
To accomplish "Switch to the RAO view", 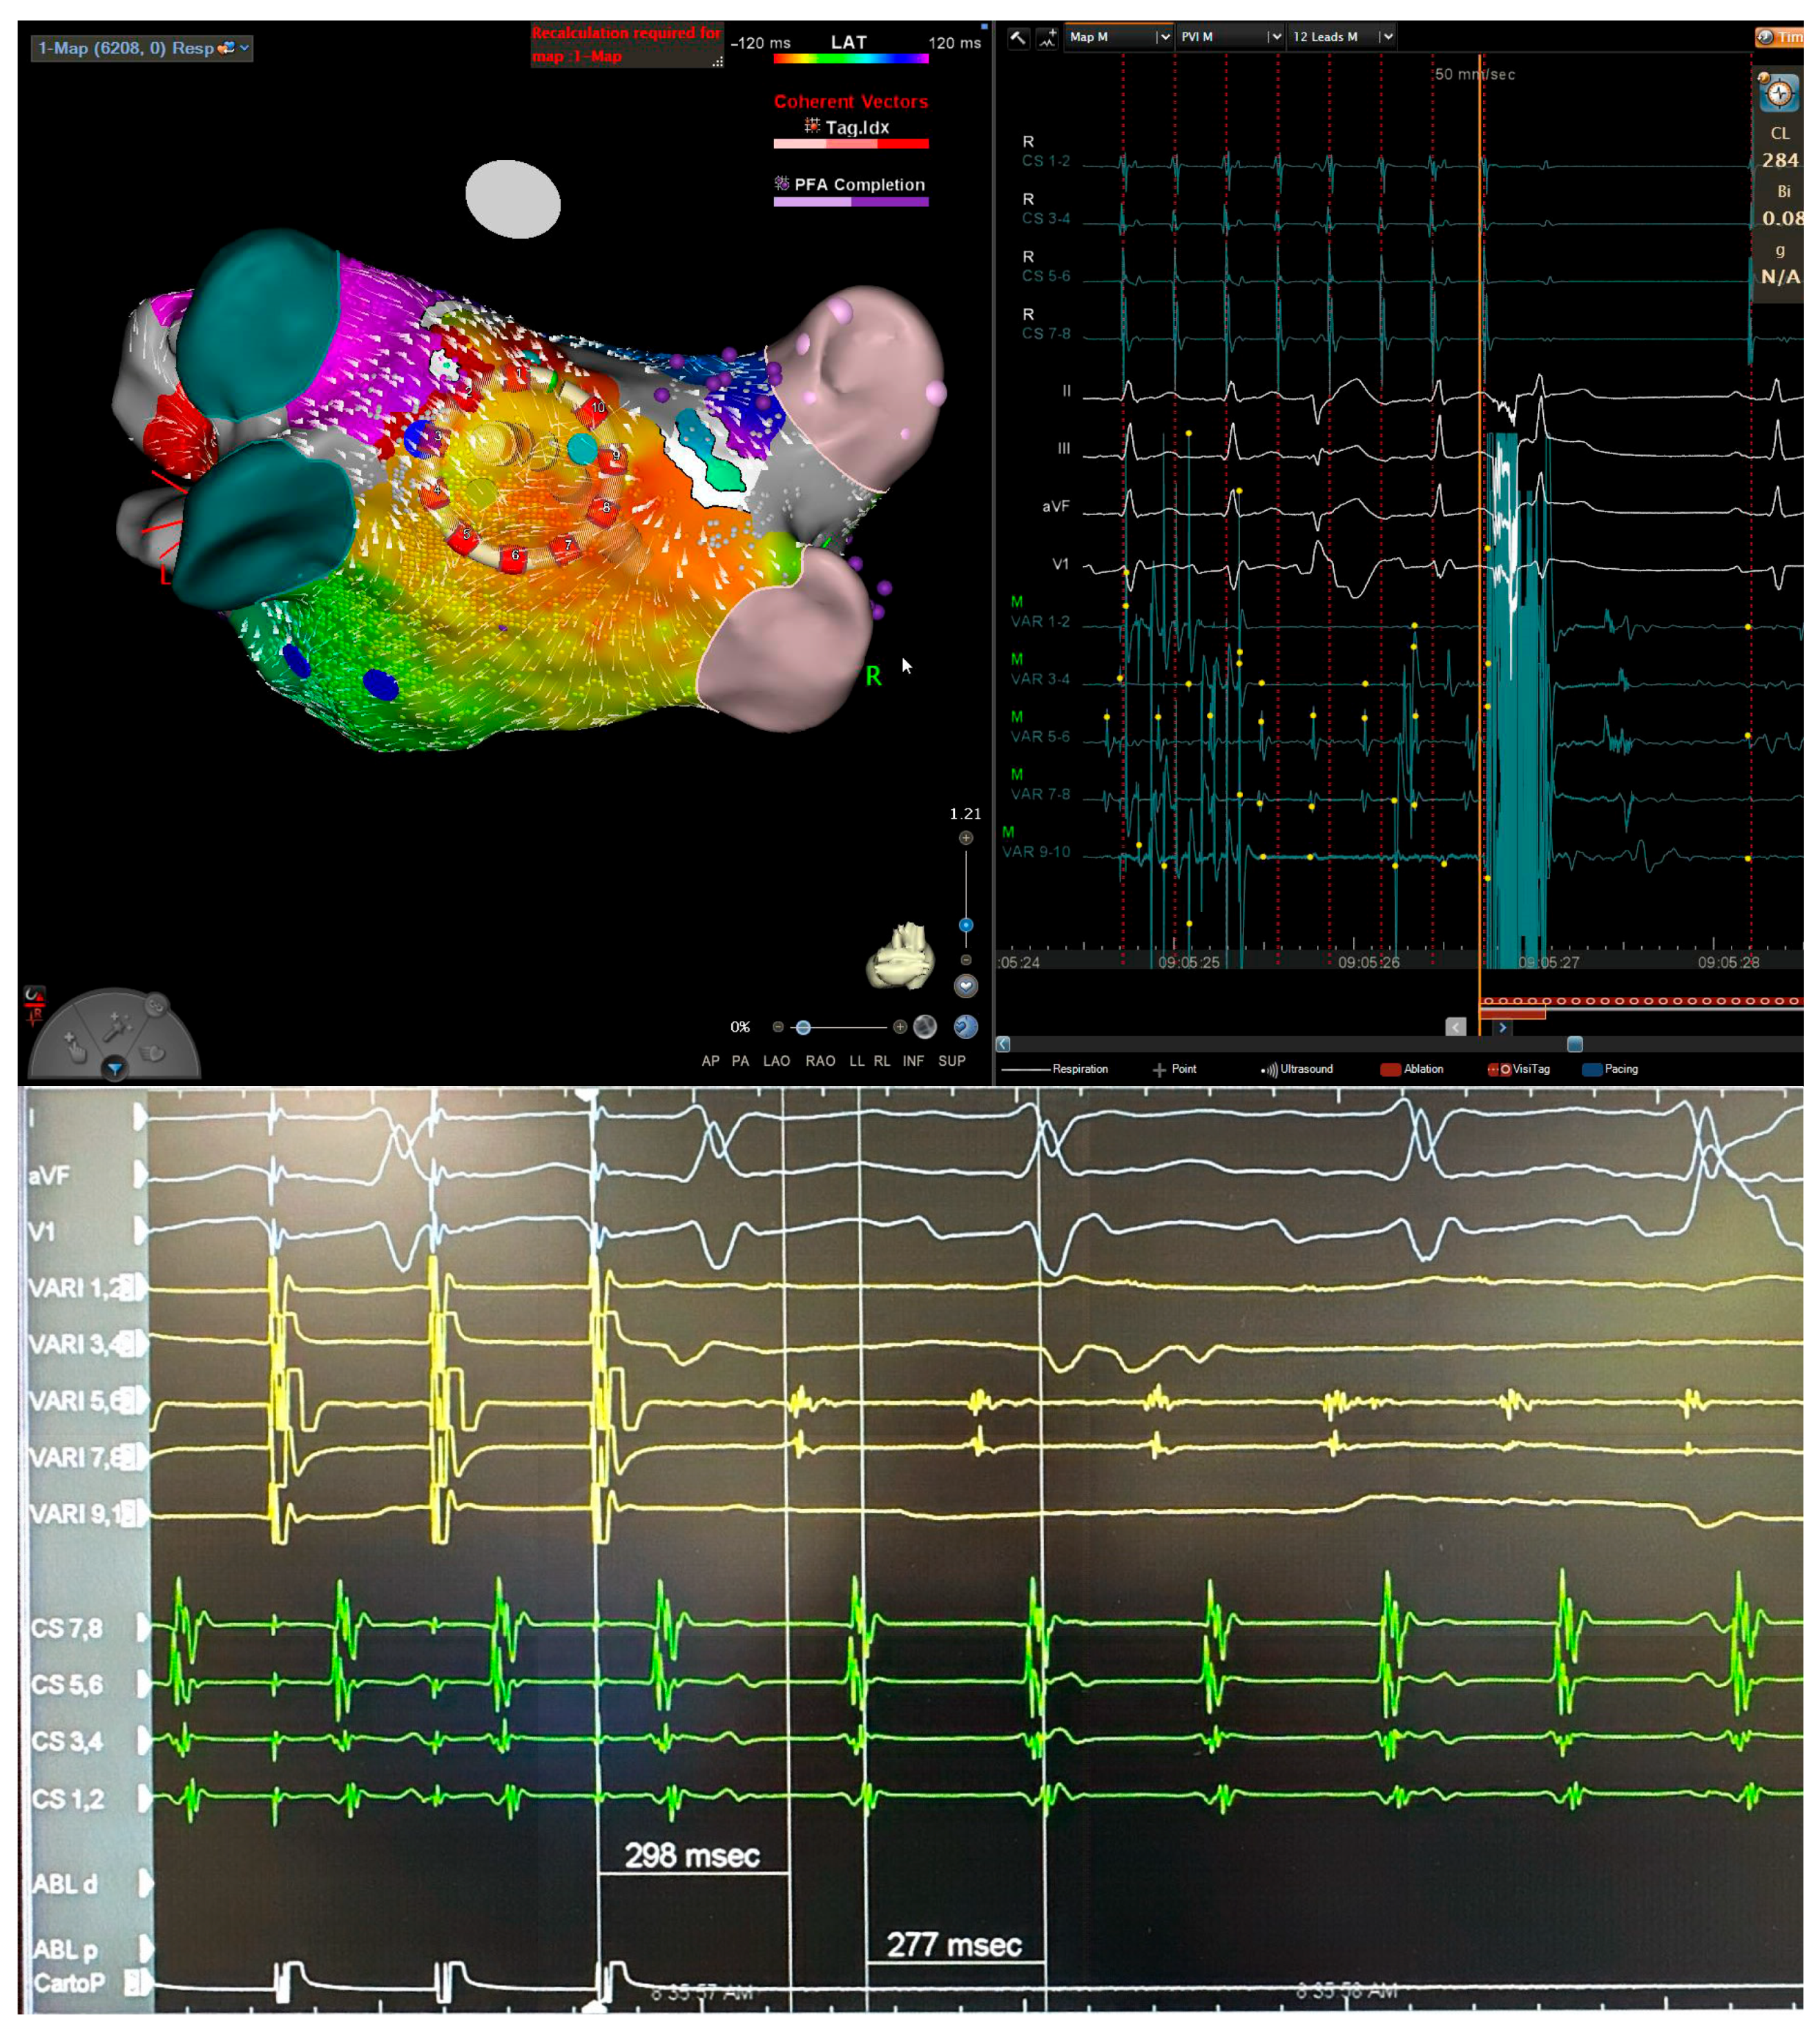I will tap(820, 1061).
